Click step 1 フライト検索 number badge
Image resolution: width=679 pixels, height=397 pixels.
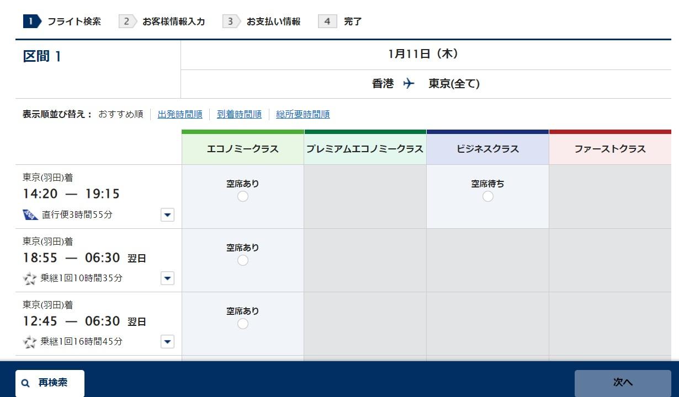point(32,22)
